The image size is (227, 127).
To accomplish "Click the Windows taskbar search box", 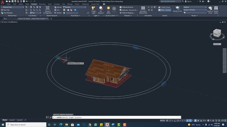I will [26, 125].
